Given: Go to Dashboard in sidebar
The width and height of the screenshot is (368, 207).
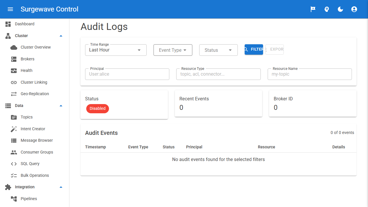Looking at the screenshot, I should (34, 24).
